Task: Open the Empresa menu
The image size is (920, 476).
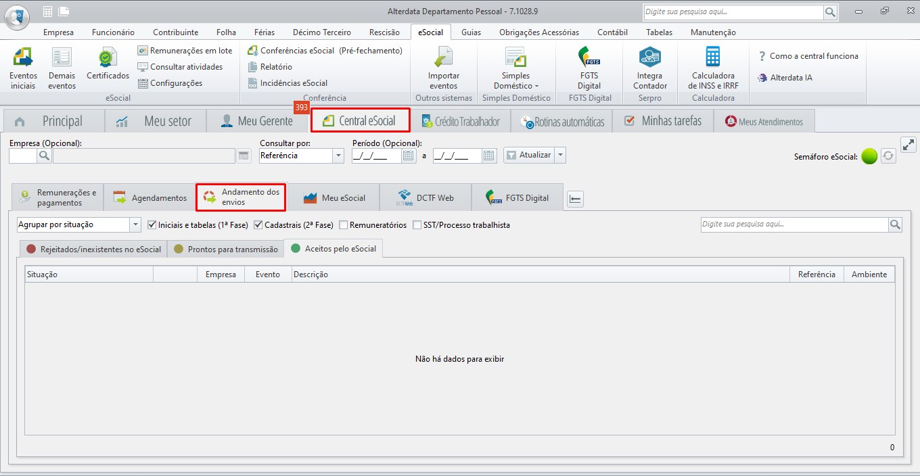Action: coord(58,32)
